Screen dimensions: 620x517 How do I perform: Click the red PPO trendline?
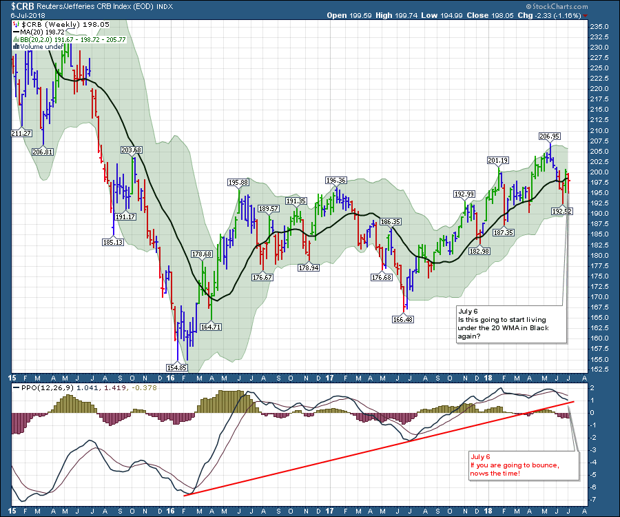click(x=379, y=449)
